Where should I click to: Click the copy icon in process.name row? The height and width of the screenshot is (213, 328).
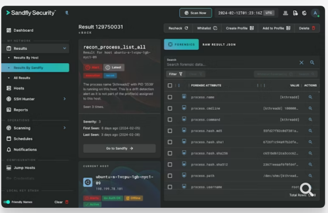coord(184,96)
